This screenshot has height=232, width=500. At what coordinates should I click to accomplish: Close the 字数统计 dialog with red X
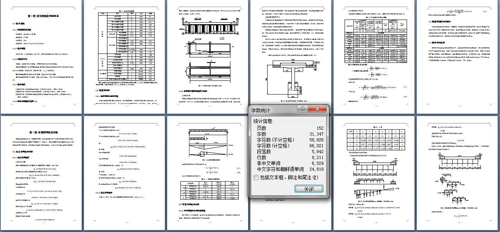317,109
